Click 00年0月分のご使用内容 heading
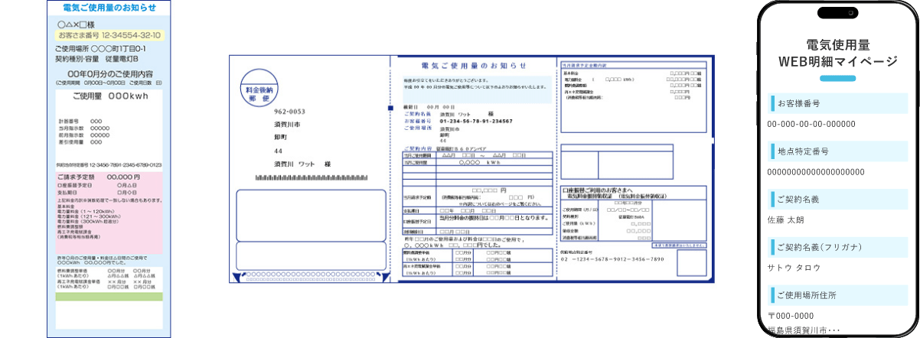The image size is (920, 338). tap(109, 73)
